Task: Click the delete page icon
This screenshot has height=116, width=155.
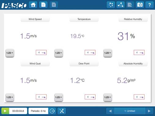Action: [x=54, y=5]
